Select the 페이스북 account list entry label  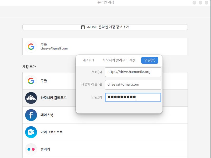point(47,115)
